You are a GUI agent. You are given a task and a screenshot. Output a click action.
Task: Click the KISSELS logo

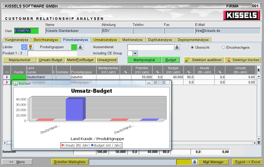[242, 15]
